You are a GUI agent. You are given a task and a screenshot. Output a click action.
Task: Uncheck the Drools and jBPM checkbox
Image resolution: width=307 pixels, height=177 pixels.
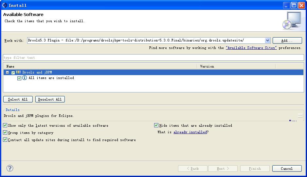13,72
